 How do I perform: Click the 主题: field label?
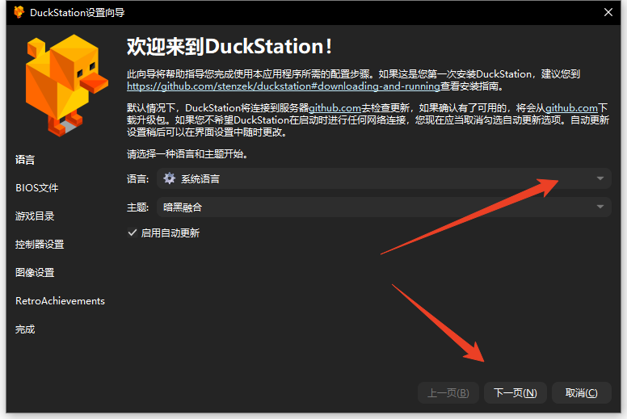coord(138,207)
